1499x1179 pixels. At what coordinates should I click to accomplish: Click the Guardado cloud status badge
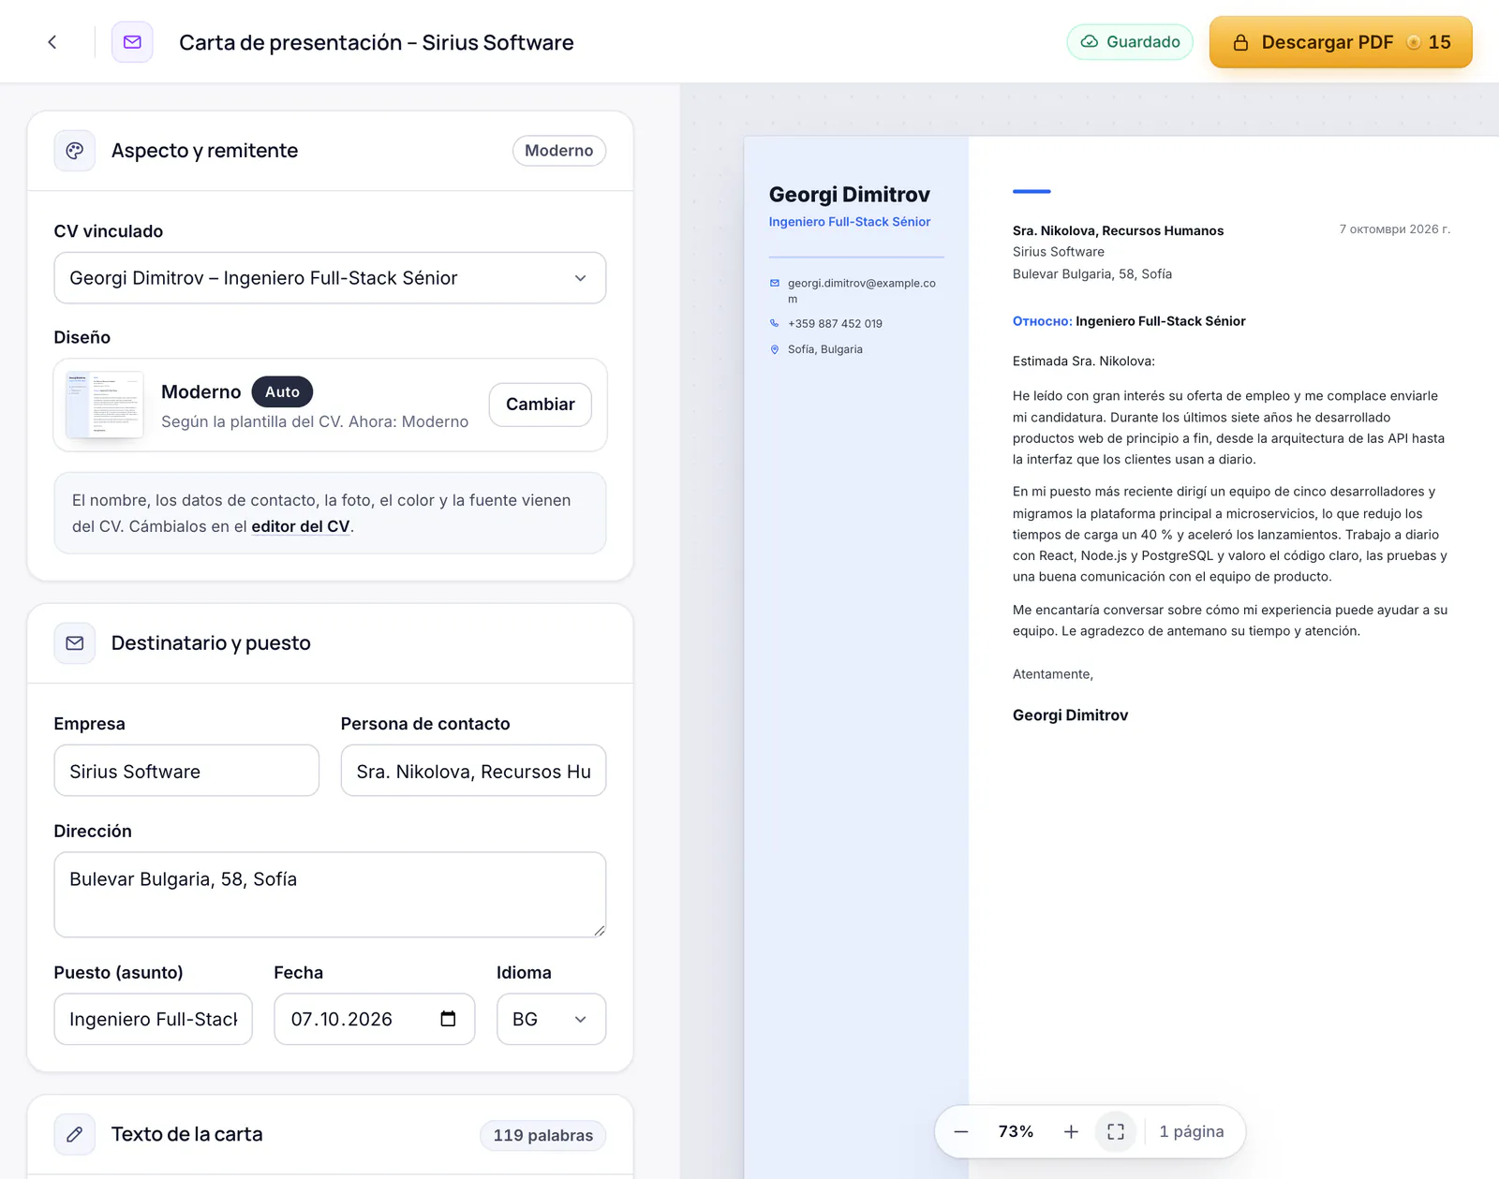[x=1130, y=42]
